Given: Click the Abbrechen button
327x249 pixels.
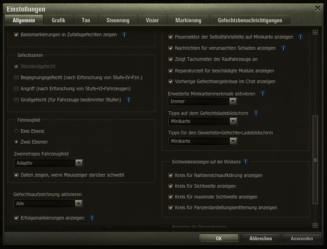Looking at the screenshot, I should click(261, 238).
